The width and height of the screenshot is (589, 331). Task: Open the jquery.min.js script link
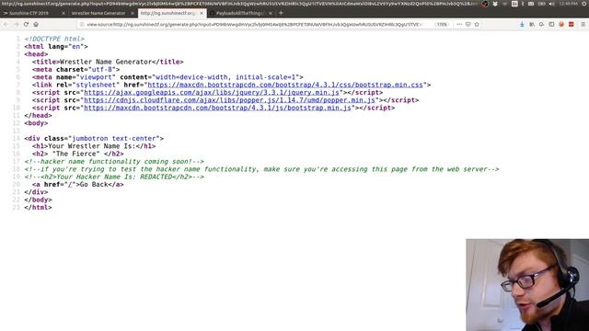coord(212,92)
